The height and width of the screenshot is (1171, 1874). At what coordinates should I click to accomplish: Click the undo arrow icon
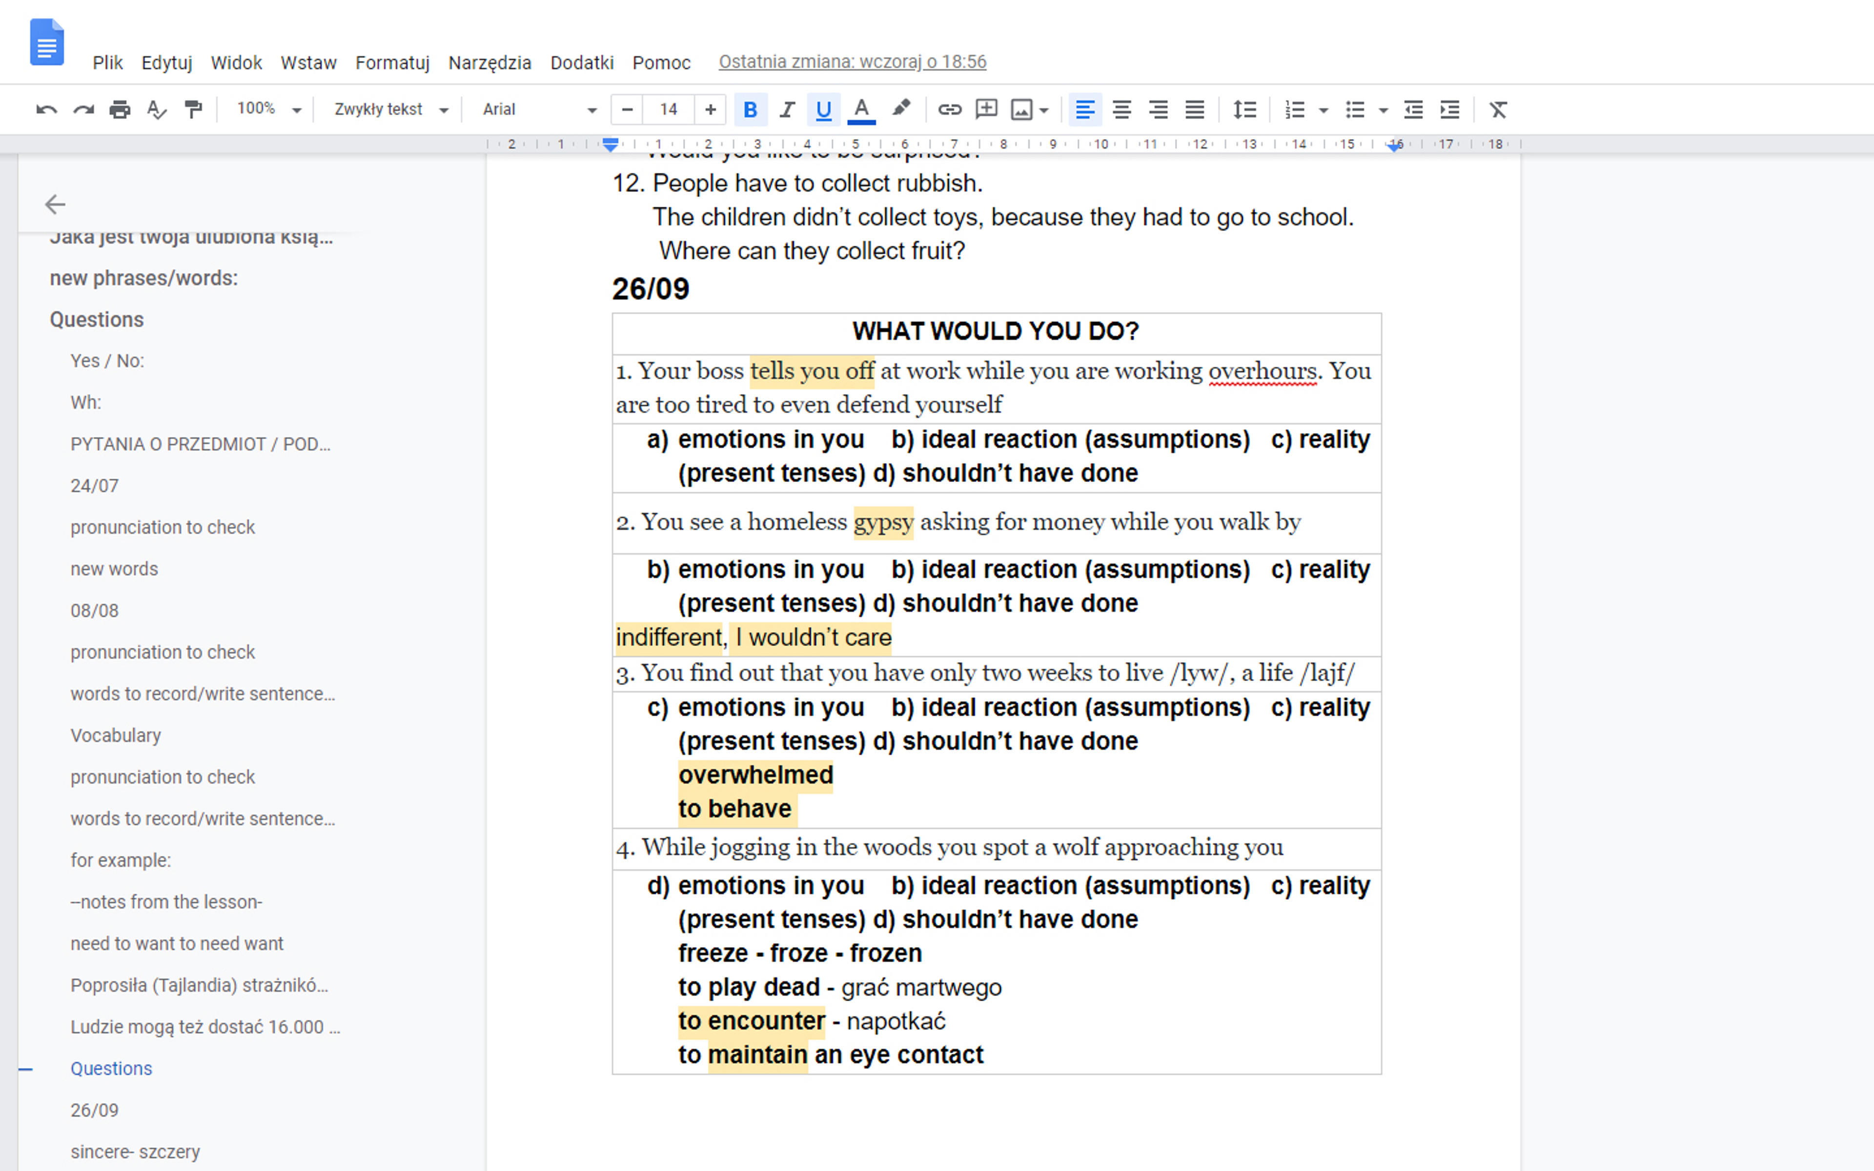pyautogui.click(x=46, y=110)
